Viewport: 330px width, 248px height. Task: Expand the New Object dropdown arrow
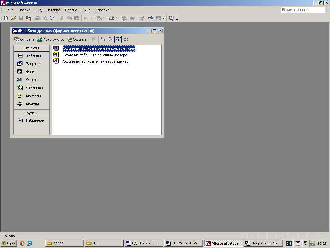pyautogui.click(x=163, y=18)
